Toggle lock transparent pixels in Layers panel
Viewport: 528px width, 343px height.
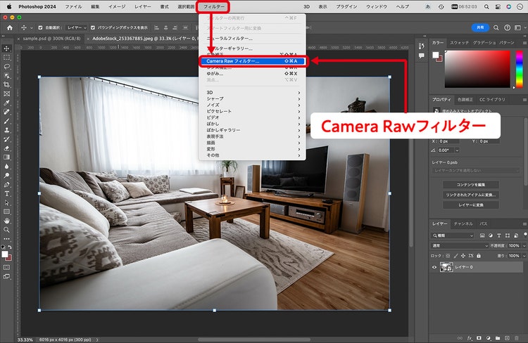coord(448,256)
